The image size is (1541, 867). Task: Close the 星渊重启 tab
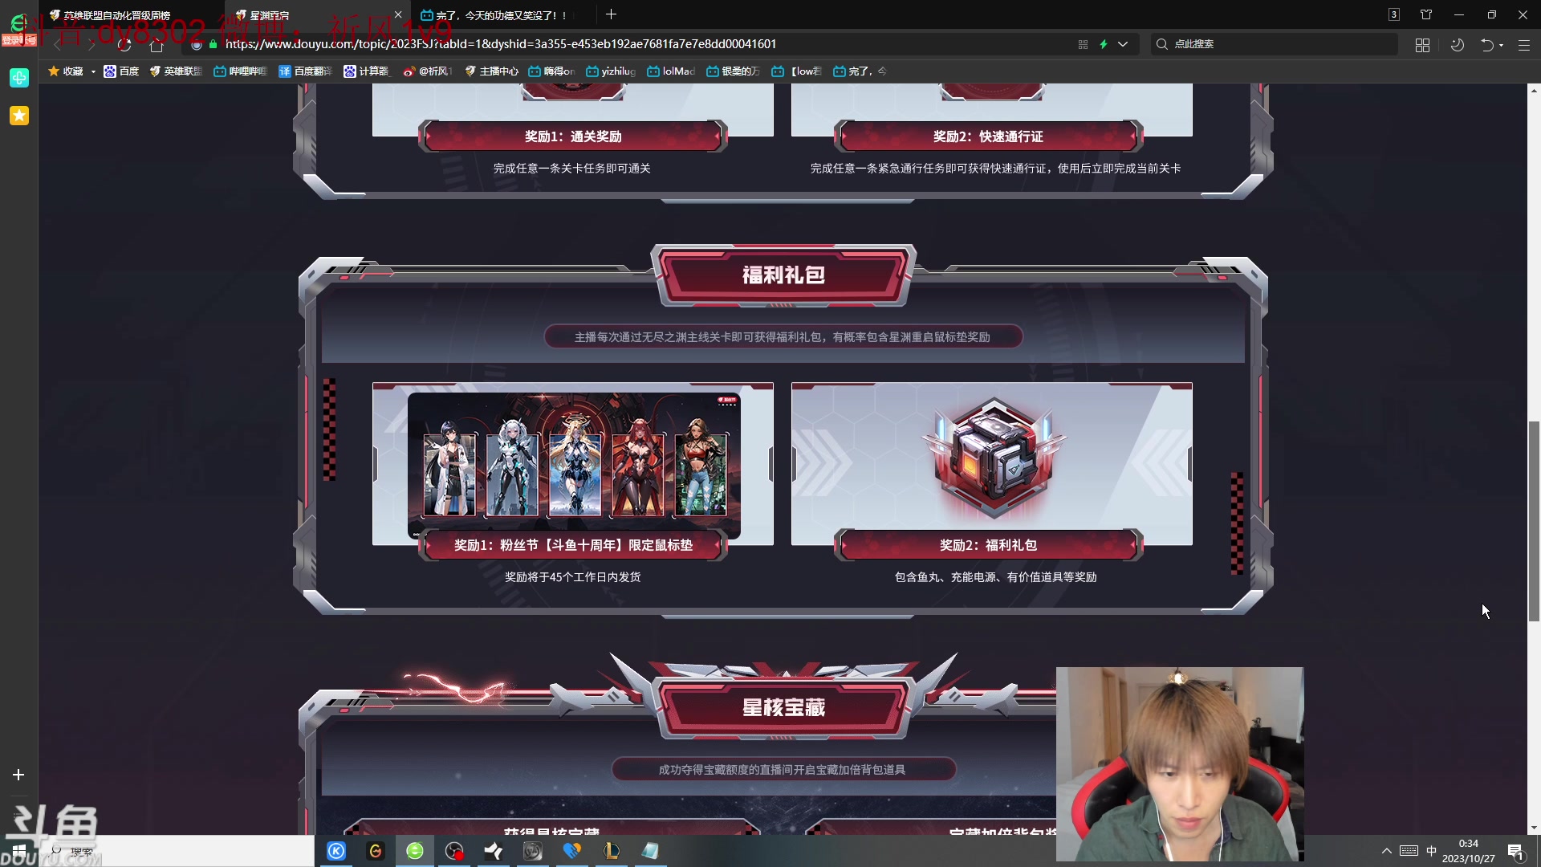point(398,14)
